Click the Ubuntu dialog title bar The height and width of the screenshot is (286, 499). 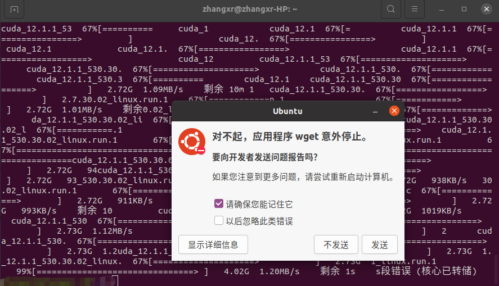pyautogui.click(x=287, y=111)
